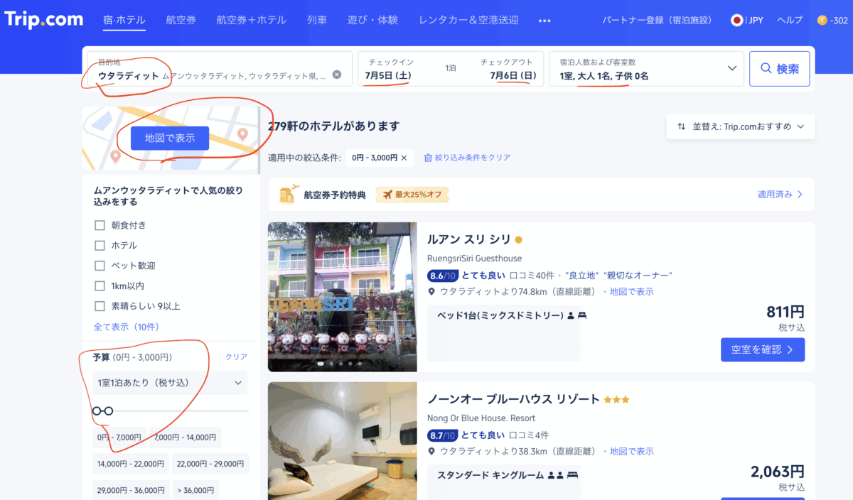Select the 0円 - 7,000円 price range
853x500 pixels.
pyautogui.click(x=119, y=437)
